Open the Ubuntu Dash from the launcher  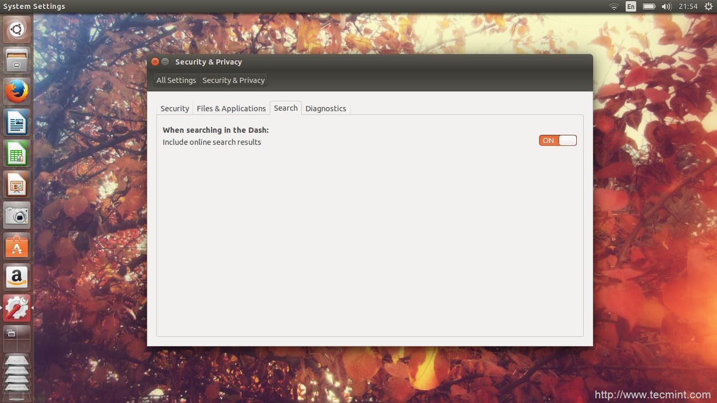point(17,29)
